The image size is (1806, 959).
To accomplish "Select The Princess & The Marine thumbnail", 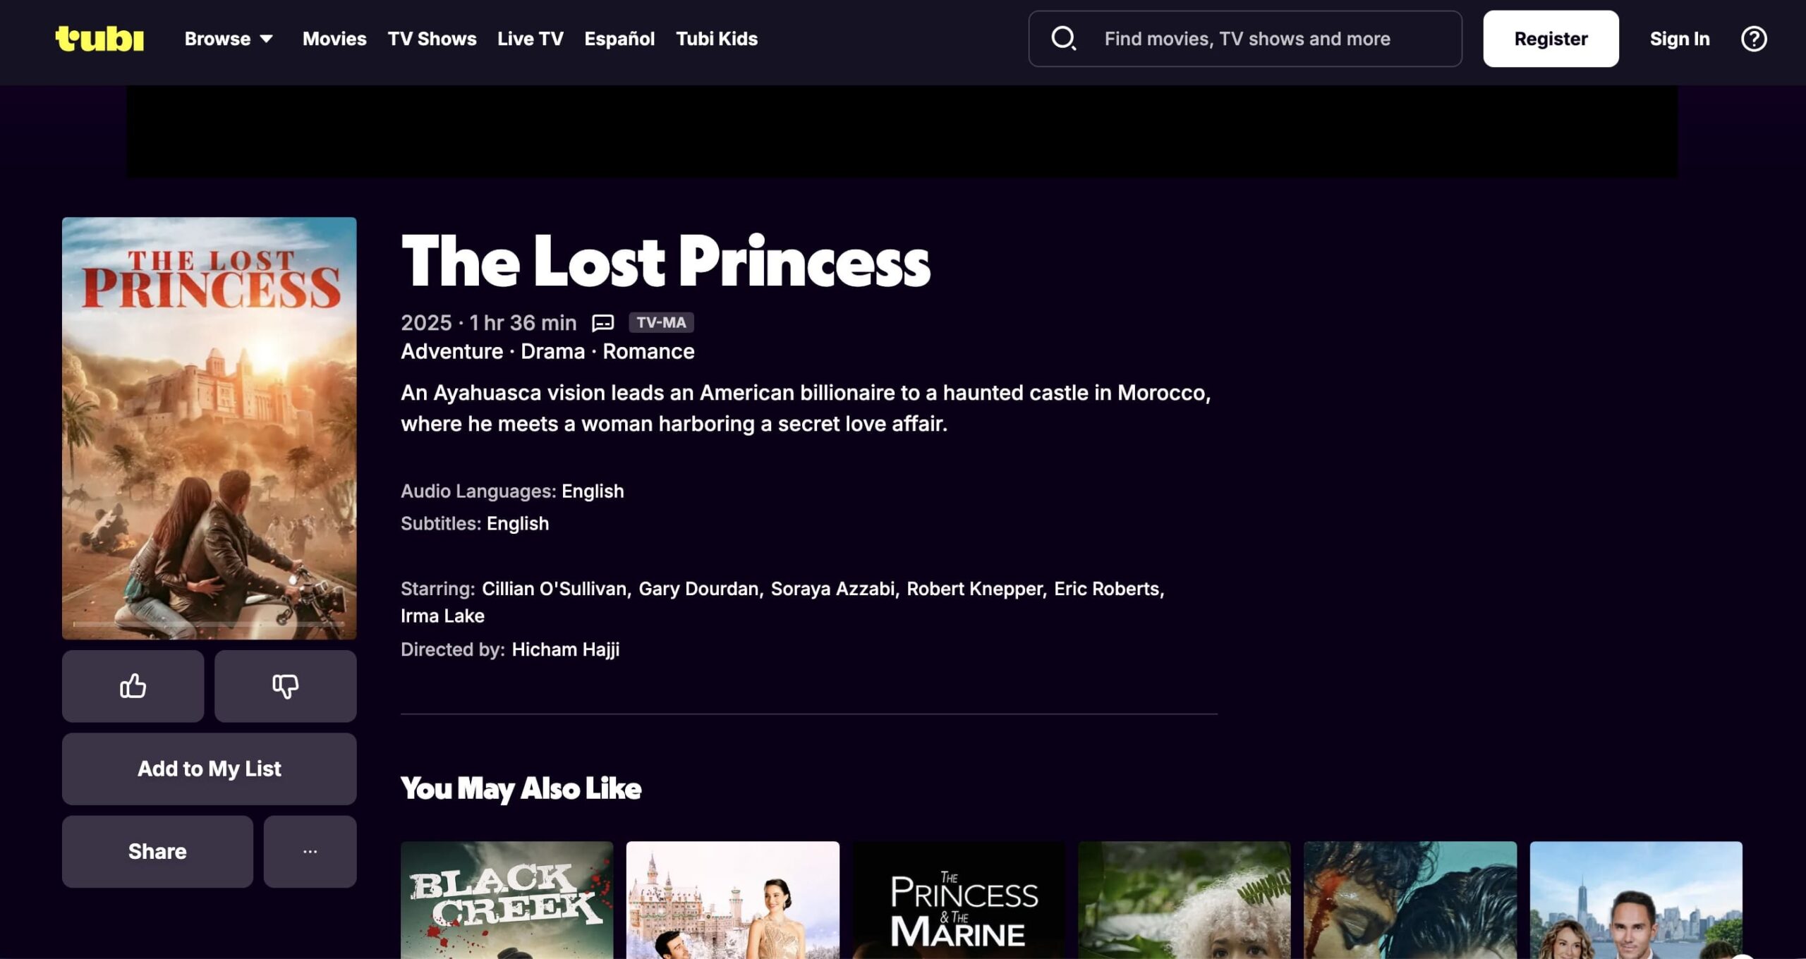I will 958,899.
